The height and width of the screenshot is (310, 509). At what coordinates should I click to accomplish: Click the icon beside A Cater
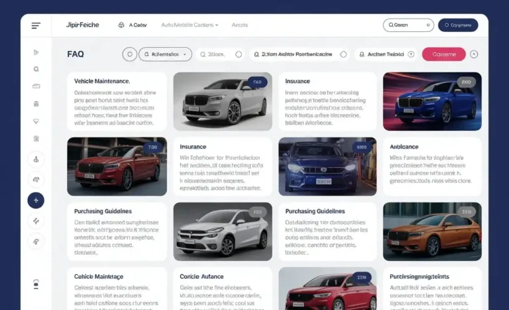[x=121, y=25]
